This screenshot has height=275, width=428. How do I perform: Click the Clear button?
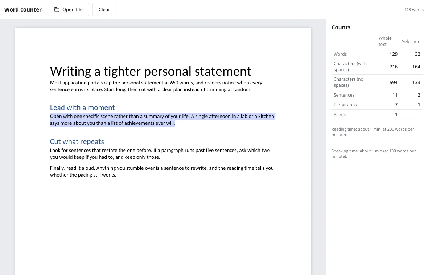coord(104,9)
